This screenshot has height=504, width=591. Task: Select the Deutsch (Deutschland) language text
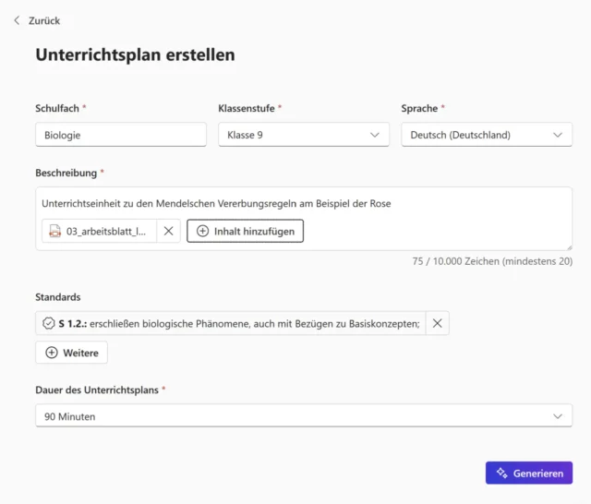click(x=460, y=135)
